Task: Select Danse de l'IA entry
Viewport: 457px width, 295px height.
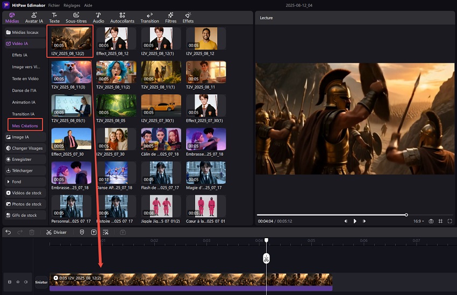Action: (24, 91)
